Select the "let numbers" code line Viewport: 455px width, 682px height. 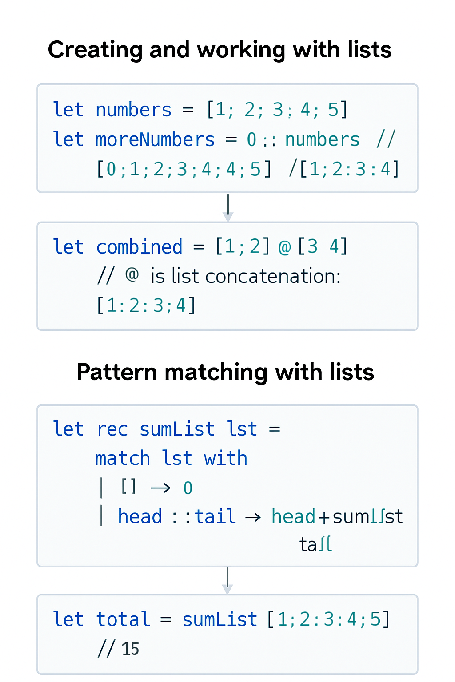(200, 110)
